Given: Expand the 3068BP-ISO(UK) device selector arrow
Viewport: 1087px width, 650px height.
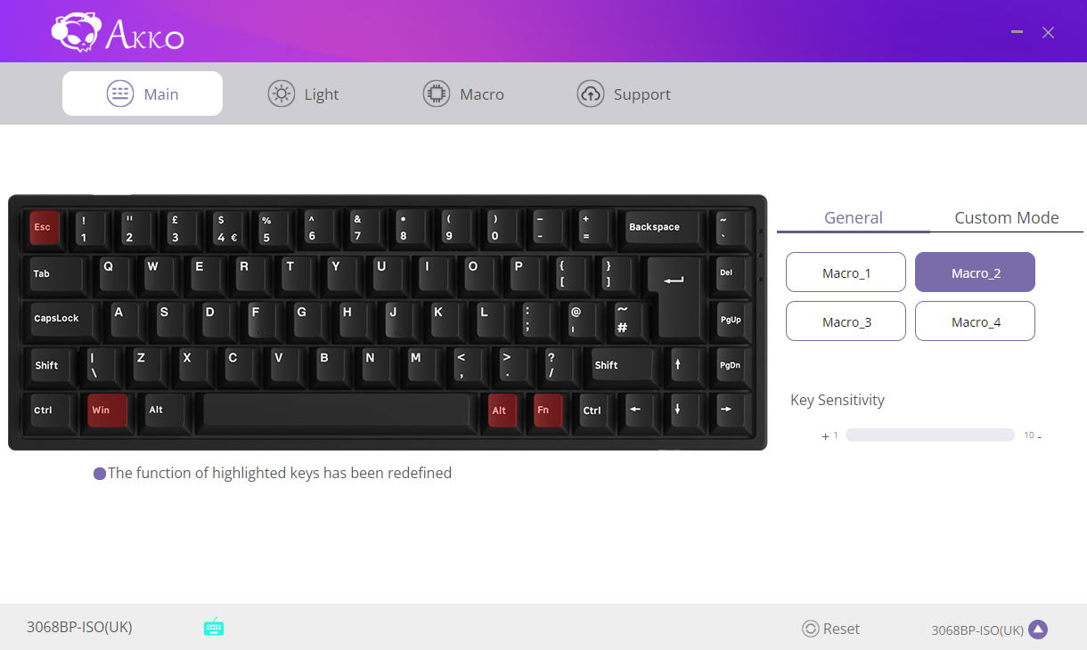Looking at the screenshot, I should (x=1038, y=630).
